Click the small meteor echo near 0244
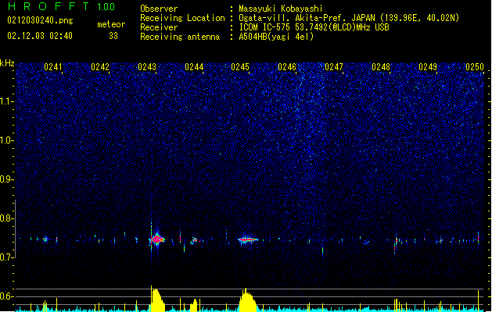The image size is (492, 312). (194, 241)
